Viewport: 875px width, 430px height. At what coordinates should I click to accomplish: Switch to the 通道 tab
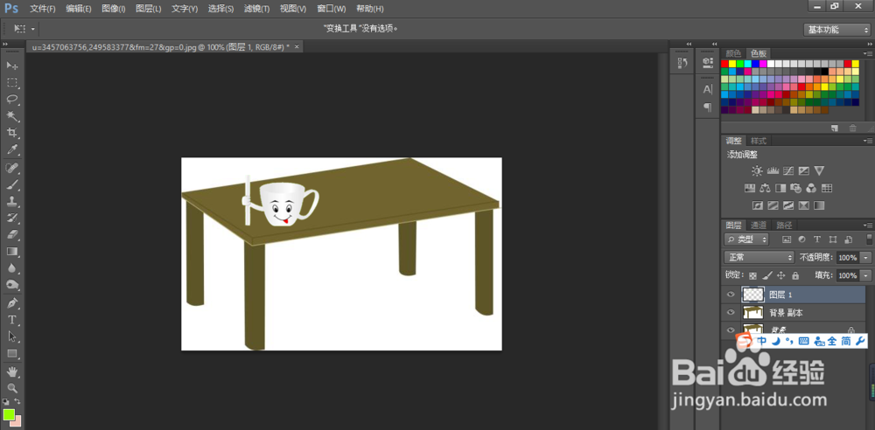(x=758, y=225)
